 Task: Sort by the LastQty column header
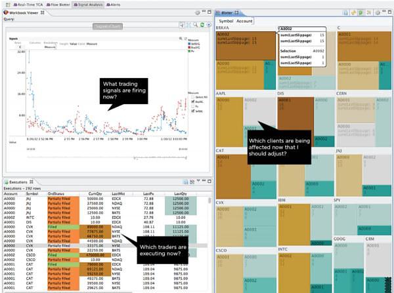[181, 193]
